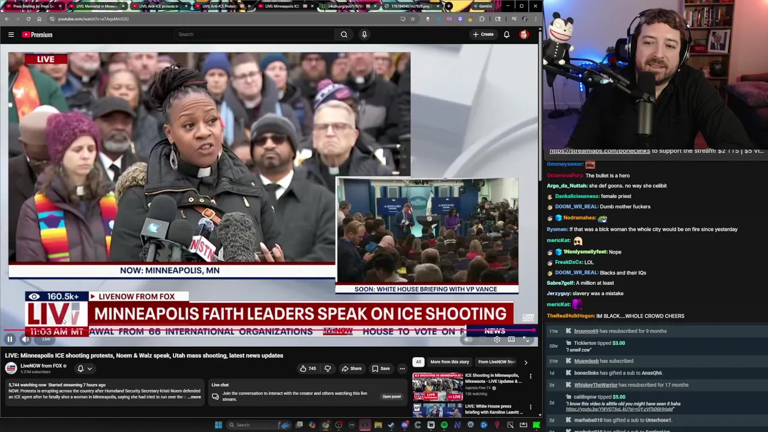Go back with the browser back arrow
Screen dimensions: 768x432
pos(7,19)
